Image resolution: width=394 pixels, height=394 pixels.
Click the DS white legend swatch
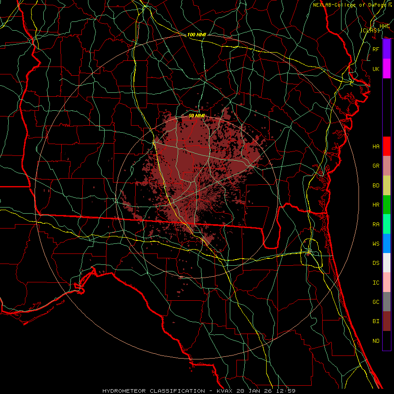pos(387,263)
